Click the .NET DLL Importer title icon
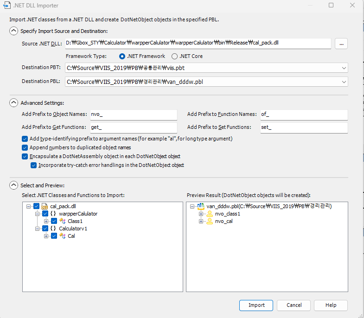 (7, 5)
